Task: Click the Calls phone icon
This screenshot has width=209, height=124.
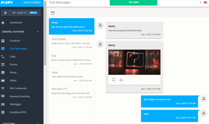Action: click(x=3, y=57)
